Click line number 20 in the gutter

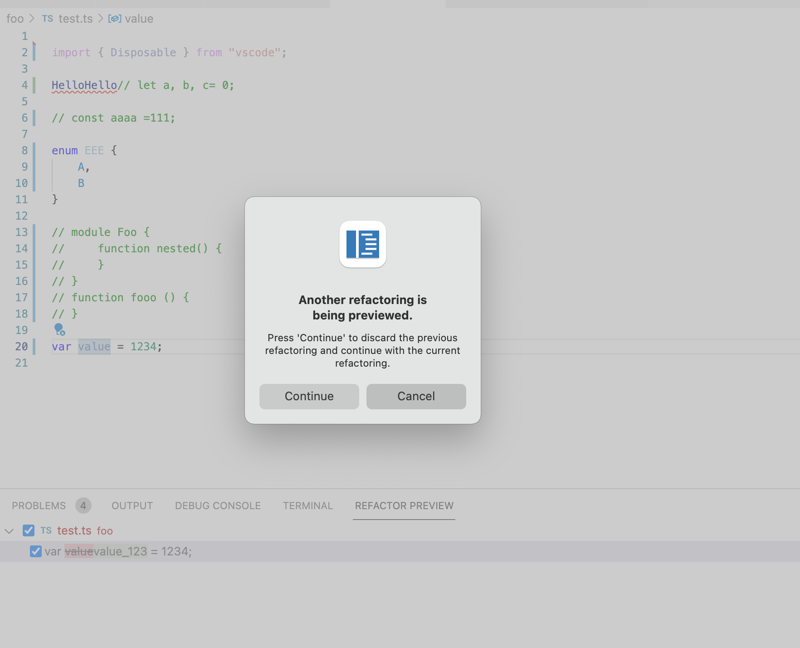(x=21, y=346)
